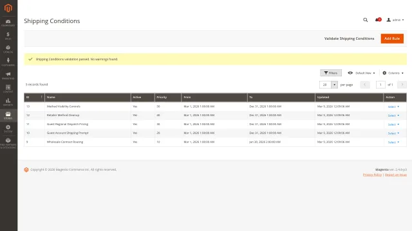Open the Privacy Policy link

point(372,175)
